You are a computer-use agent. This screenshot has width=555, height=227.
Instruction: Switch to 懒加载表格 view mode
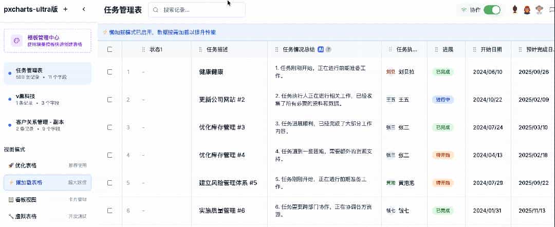pos(47,182)
